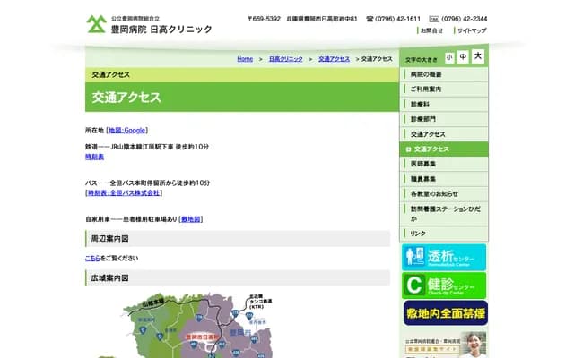Image resolution: width=574 pixels, height=358 pixels.
Task: Set text size to 中
Action: click(463, 57)
